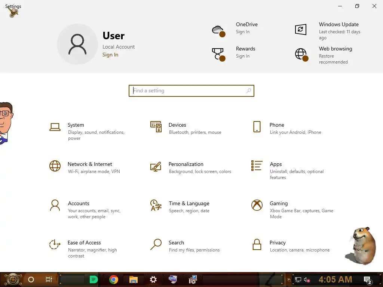Open the Web browsing title text
Image resolution: width=383 pixels, height=287 pixels.
pos(335,49)
